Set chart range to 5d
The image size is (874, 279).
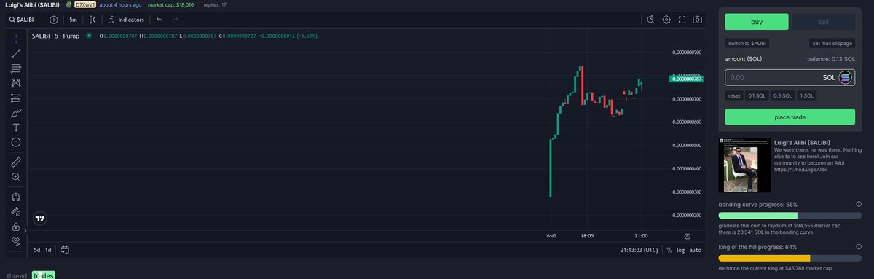point(37,250)
